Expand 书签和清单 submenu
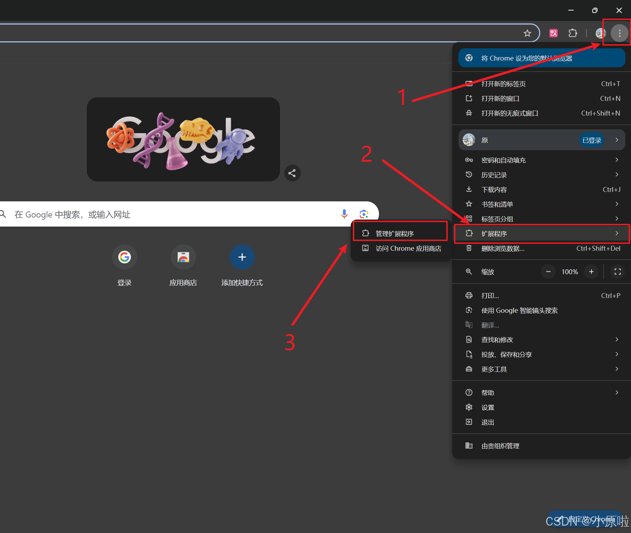This screenshot has width=631, height=533. point(542,204)
